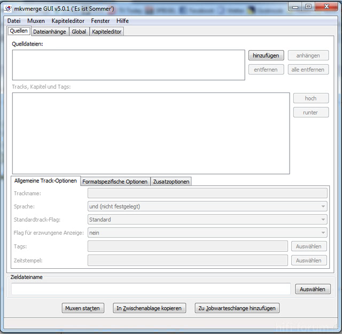342x334 pixels.
Task: Select the Formatspezifische Optionen tab
Action: [x=115, y=182]
